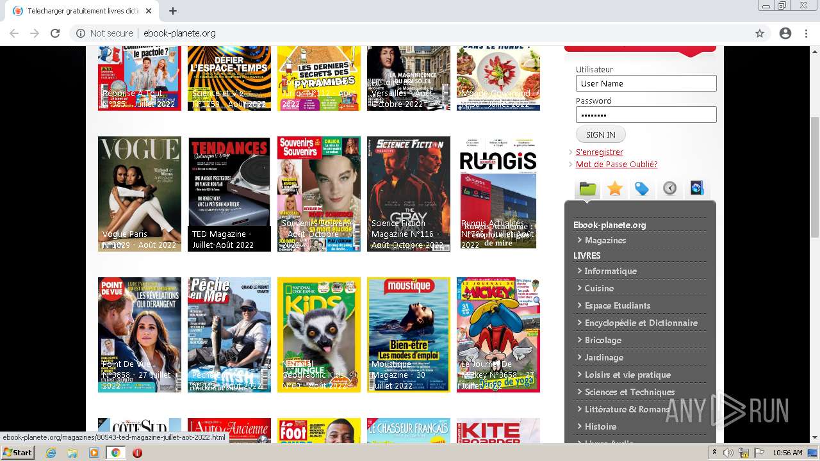820x461 pixels.
Task: Show hidden tray icons arrow
Action: pos(714,453)
